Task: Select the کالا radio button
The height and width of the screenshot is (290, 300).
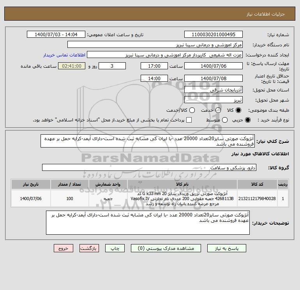Action: (x=238, y=110)
